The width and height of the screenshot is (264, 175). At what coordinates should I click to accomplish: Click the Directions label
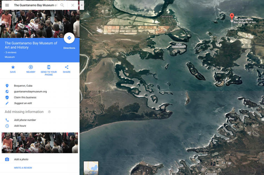[x=69, y=48]
